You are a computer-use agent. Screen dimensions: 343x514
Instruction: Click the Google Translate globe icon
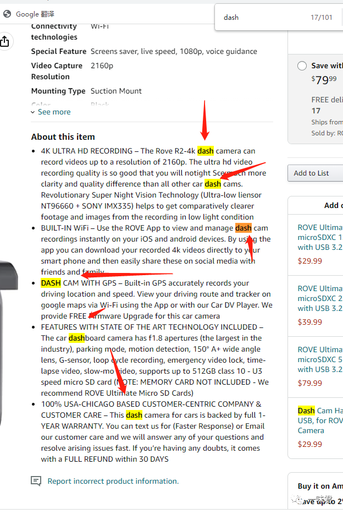[7, 14]
